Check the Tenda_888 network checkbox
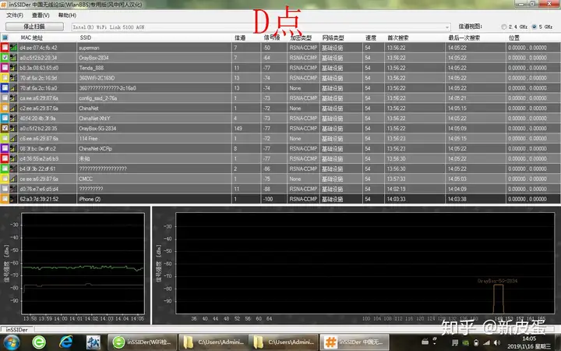Screen dimensions: 561x351 coord(5,67)
